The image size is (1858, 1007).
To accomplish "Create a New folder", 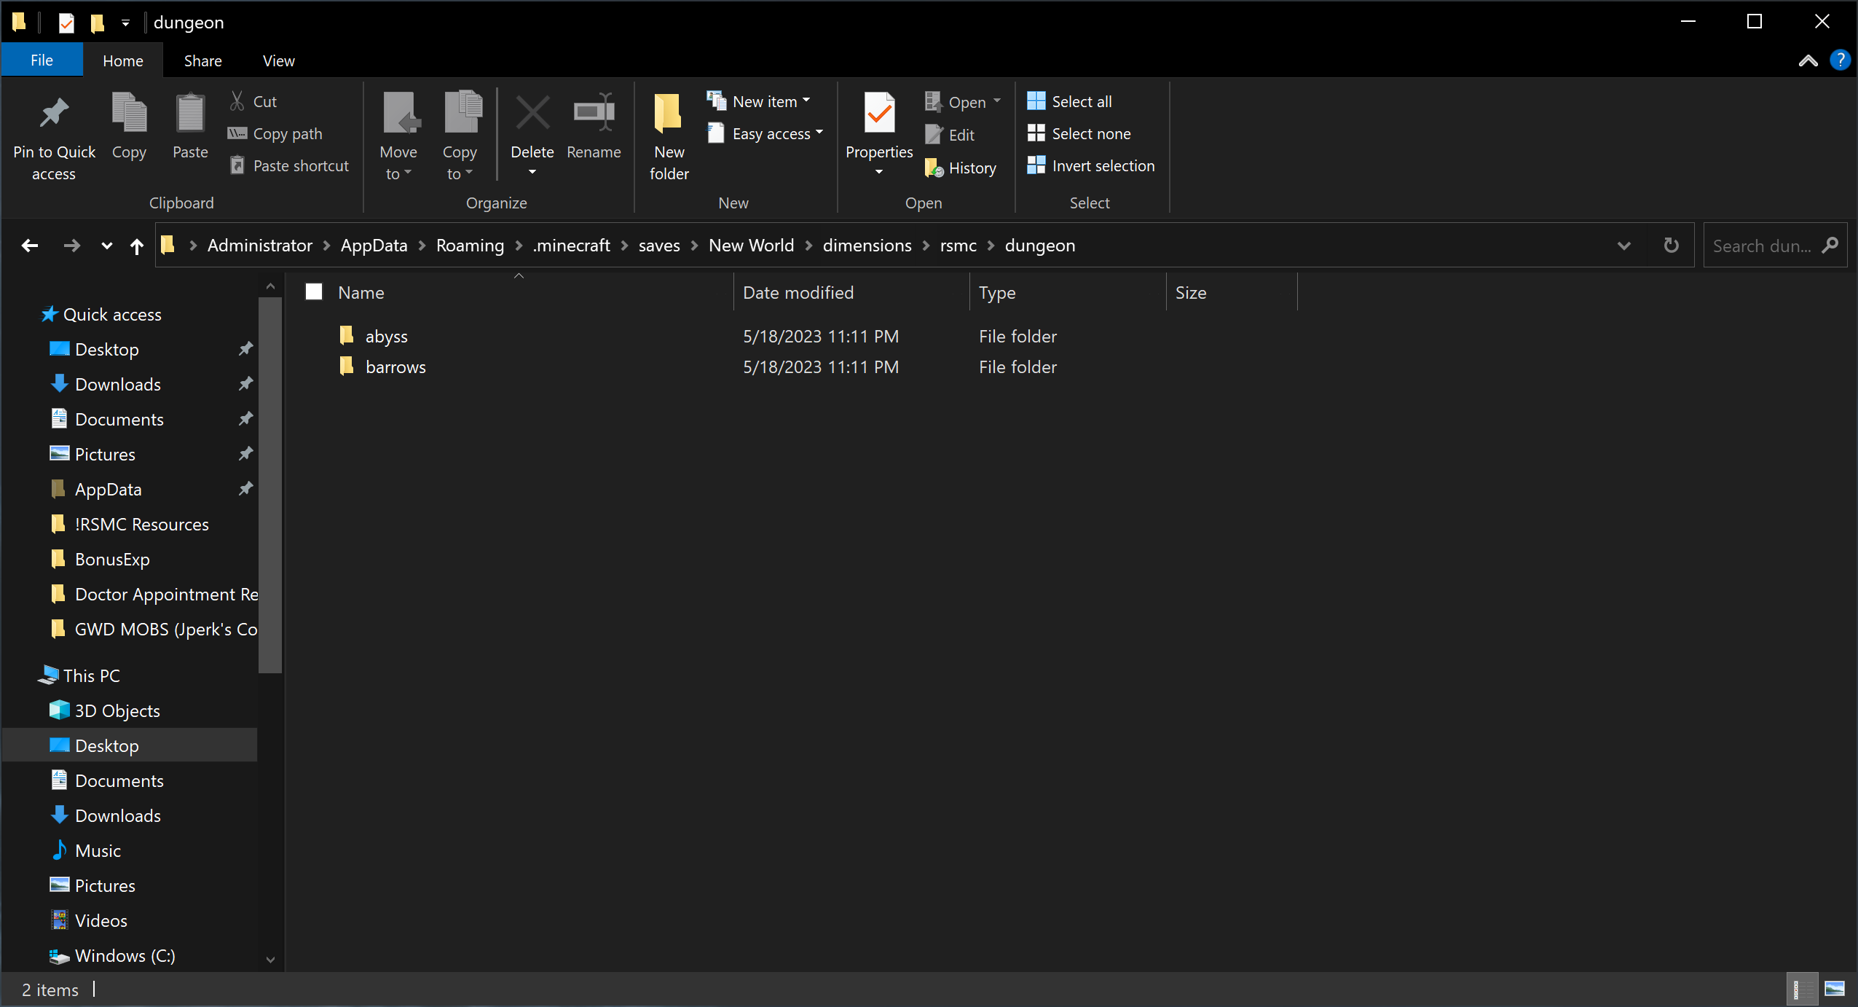I will point(668,135).
